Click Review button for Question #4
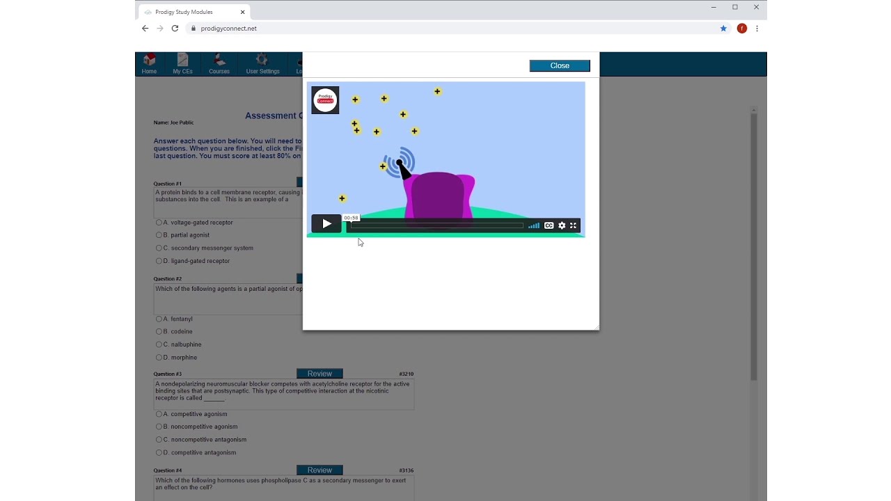Screen dimensions: 891x501 (320, 470)
